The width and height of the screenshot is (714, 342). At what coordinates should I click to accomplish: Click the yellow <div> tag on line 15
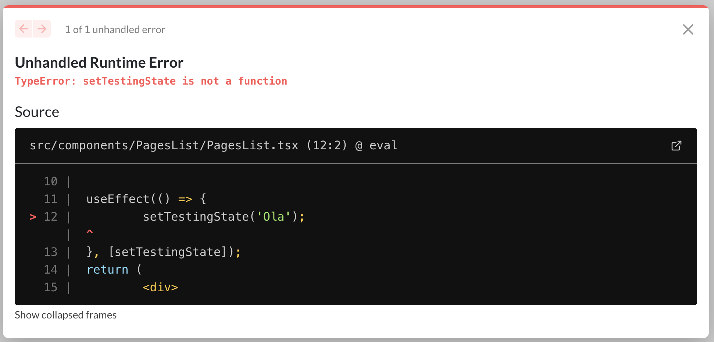click(160, 287)
